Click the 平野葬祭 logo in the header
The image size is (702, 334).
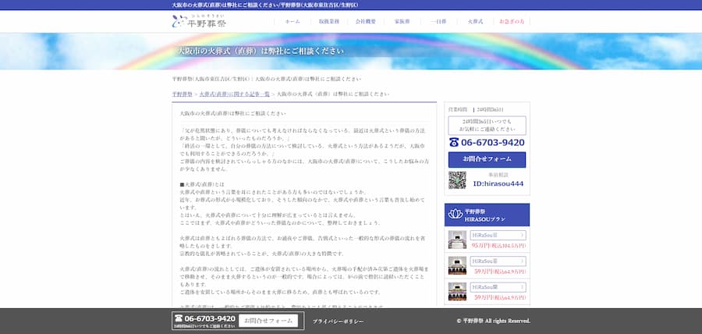click(199, 21)
